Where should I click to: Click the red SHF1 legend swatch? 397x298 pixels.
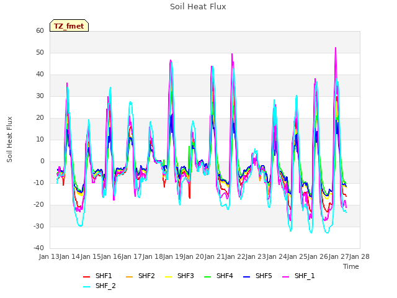tap(87, 277)
